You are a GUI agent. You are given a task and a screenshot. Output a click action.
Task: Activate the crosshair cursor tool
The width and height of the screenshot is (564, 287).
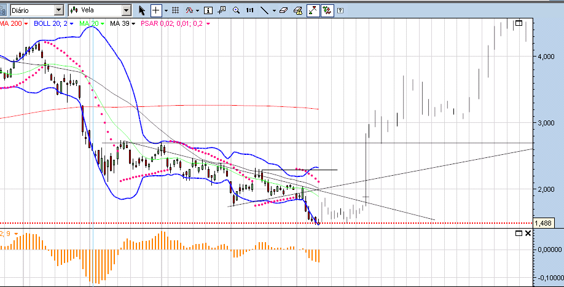coord(156,10)
